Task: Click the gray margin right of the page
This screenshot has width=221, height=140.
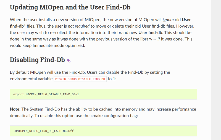Action: click(216, 70)
